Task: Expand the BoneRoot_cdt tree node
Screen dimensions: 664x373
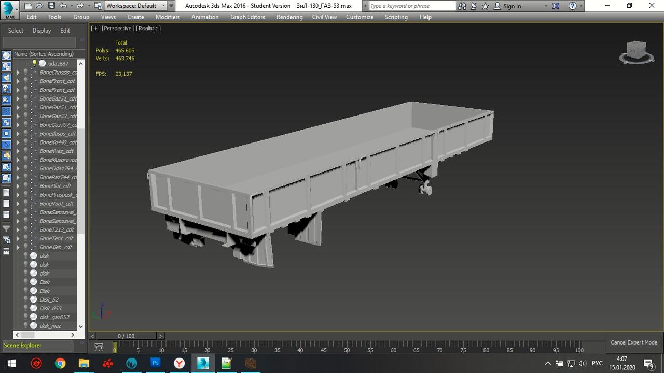Action: 18,204
